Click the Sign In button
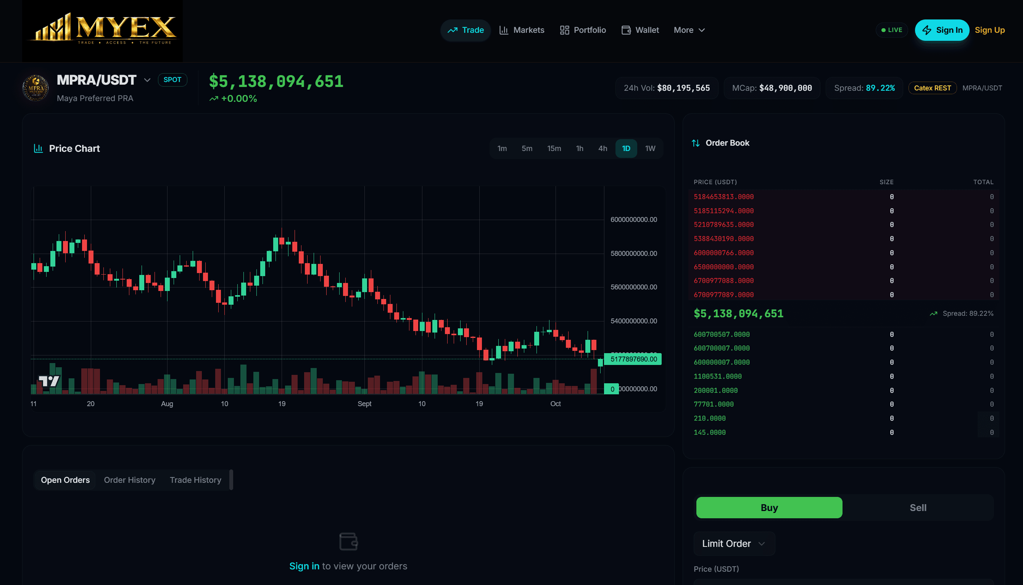The width and height of the screenshot is (1023, 585). pos(942,30)
